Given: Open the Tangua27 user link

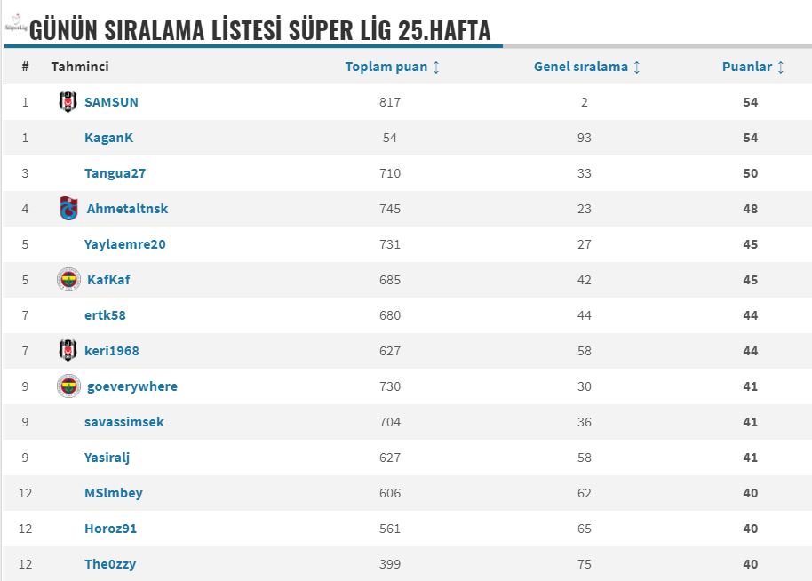Looking at the screenshot, I should coord(115,173).
